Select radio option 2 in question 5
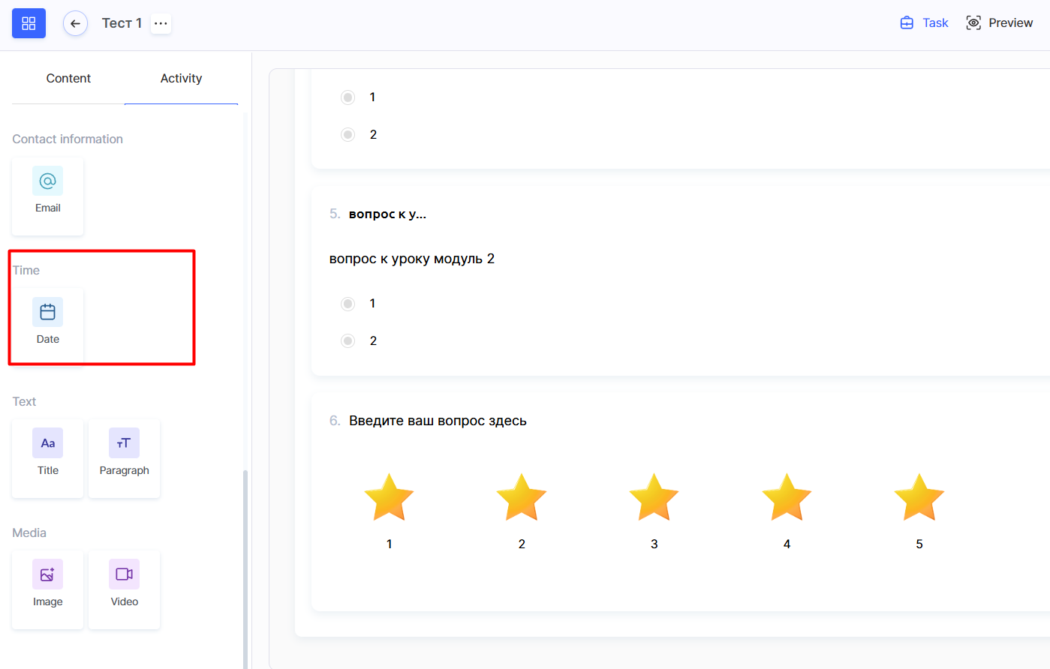The image size is (1050, 669). click(x=347, y=341)
